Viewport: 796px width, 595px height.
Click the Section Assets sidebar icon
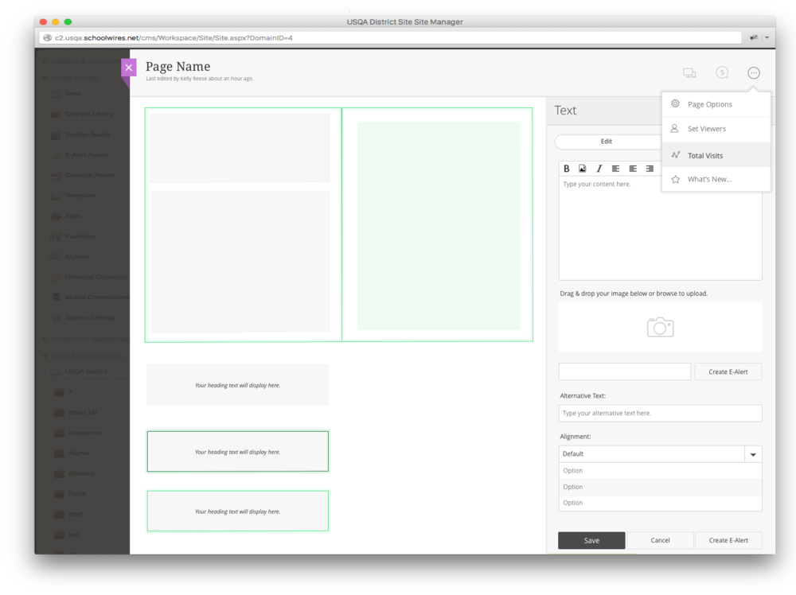pos(56,135)
